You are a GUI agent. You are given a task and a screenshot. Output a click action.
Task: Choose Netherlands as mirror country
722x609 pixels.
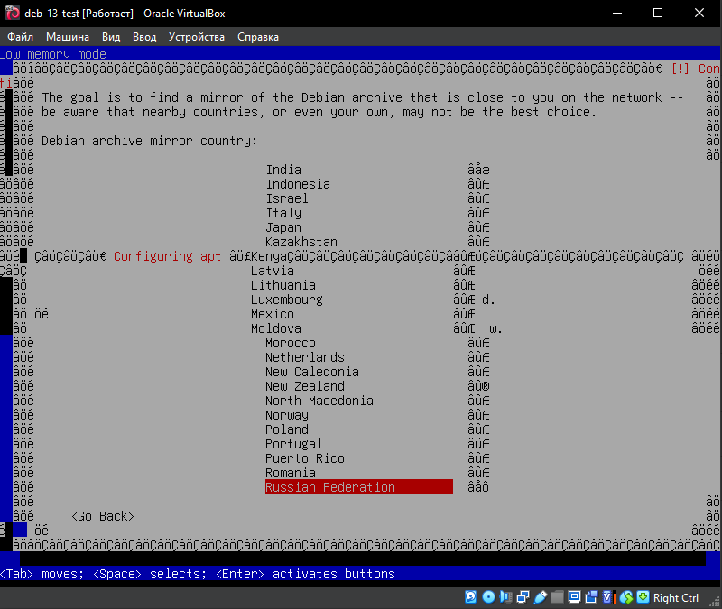coord(304,357)
